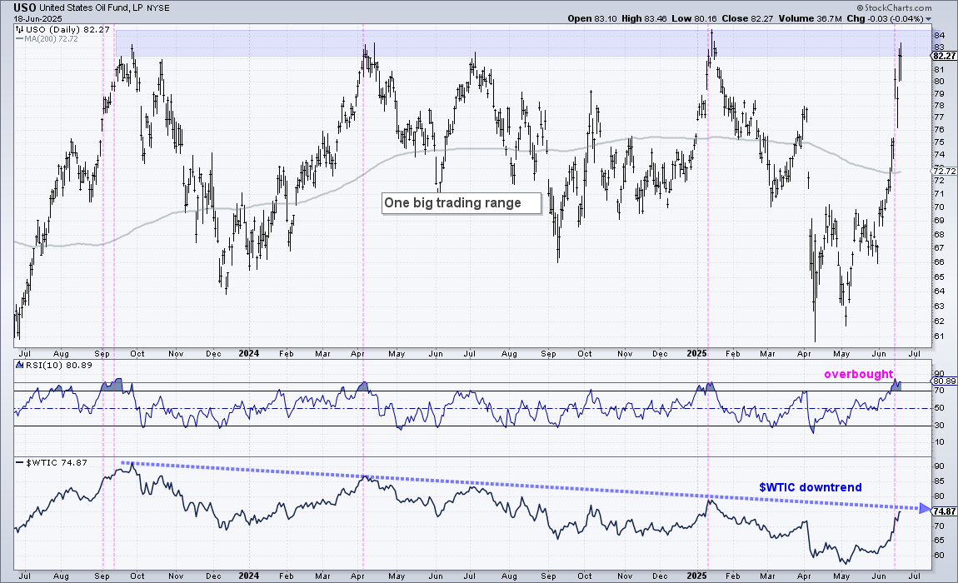
Task: Click the 82.27 price tag on price axis
Action: [944, 56]
